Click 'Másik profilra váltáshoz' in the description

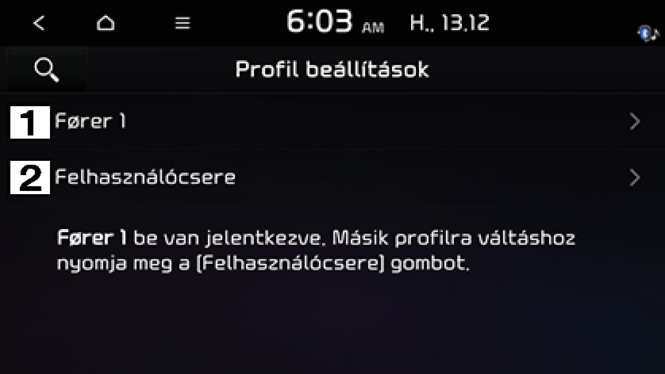453,238
